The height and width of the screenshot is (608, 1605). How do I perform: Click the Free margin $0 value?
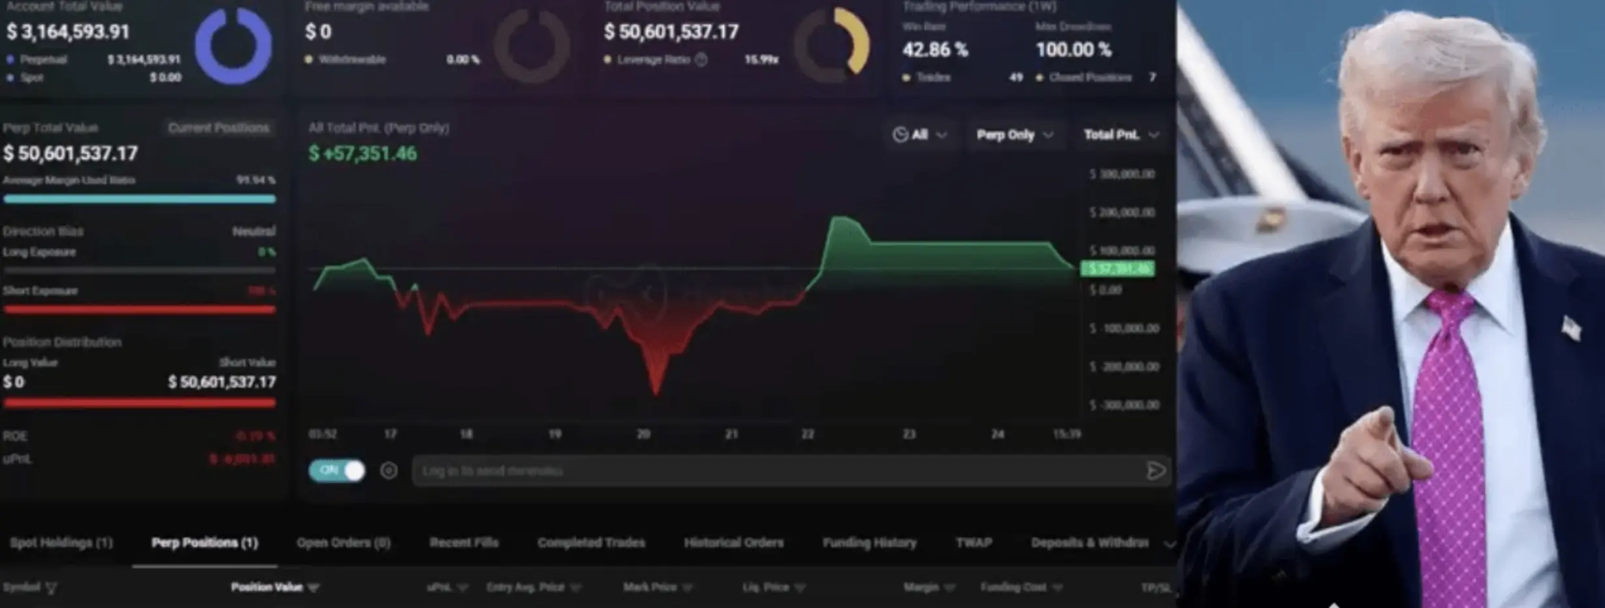click(x=318, y=32)
